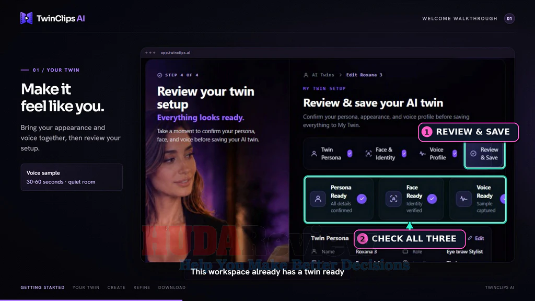
Task: Click the Face & Identity scan icon
Action: click(x=368, y=154)
